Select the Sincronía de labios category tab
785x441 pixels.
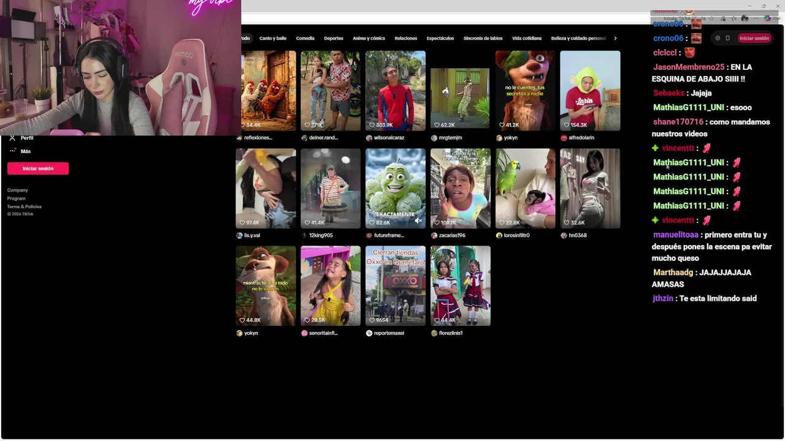[483, 38]
